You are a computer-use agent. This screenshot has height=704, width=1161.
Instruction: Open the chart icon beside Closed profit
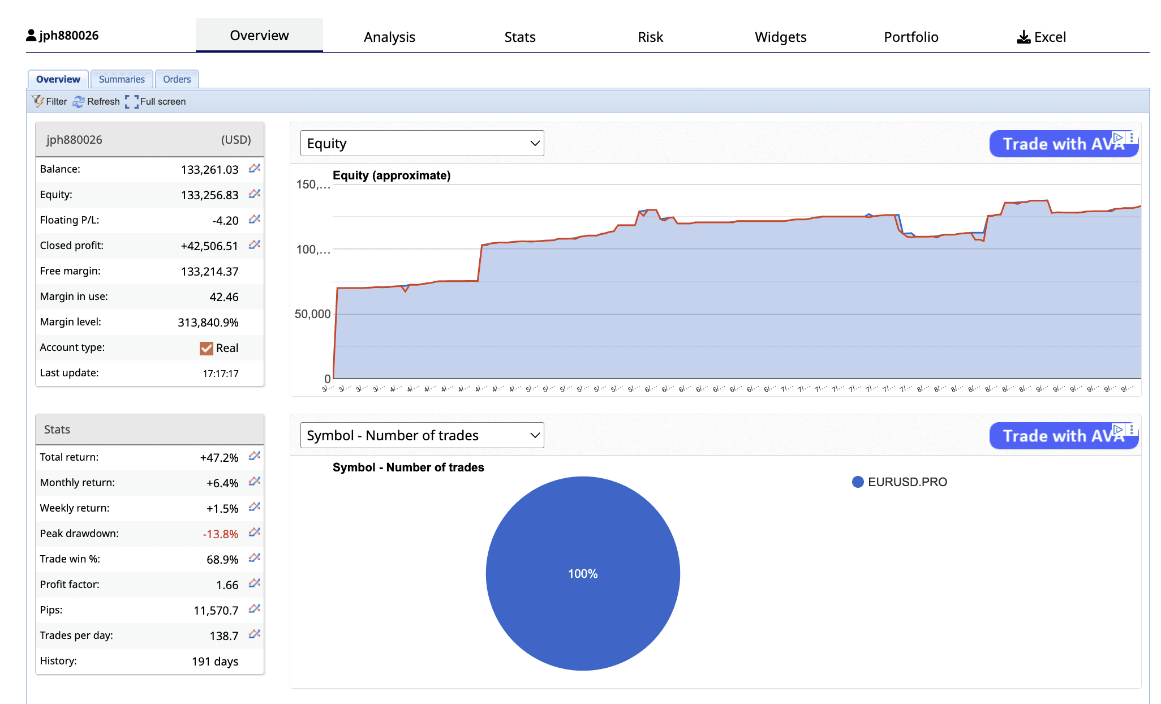point(254,244)
